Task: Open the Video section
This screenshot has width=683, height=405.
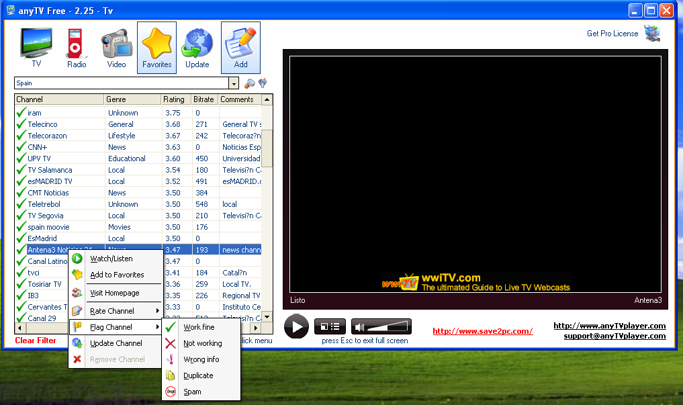Action: click(x=116, y=48)
